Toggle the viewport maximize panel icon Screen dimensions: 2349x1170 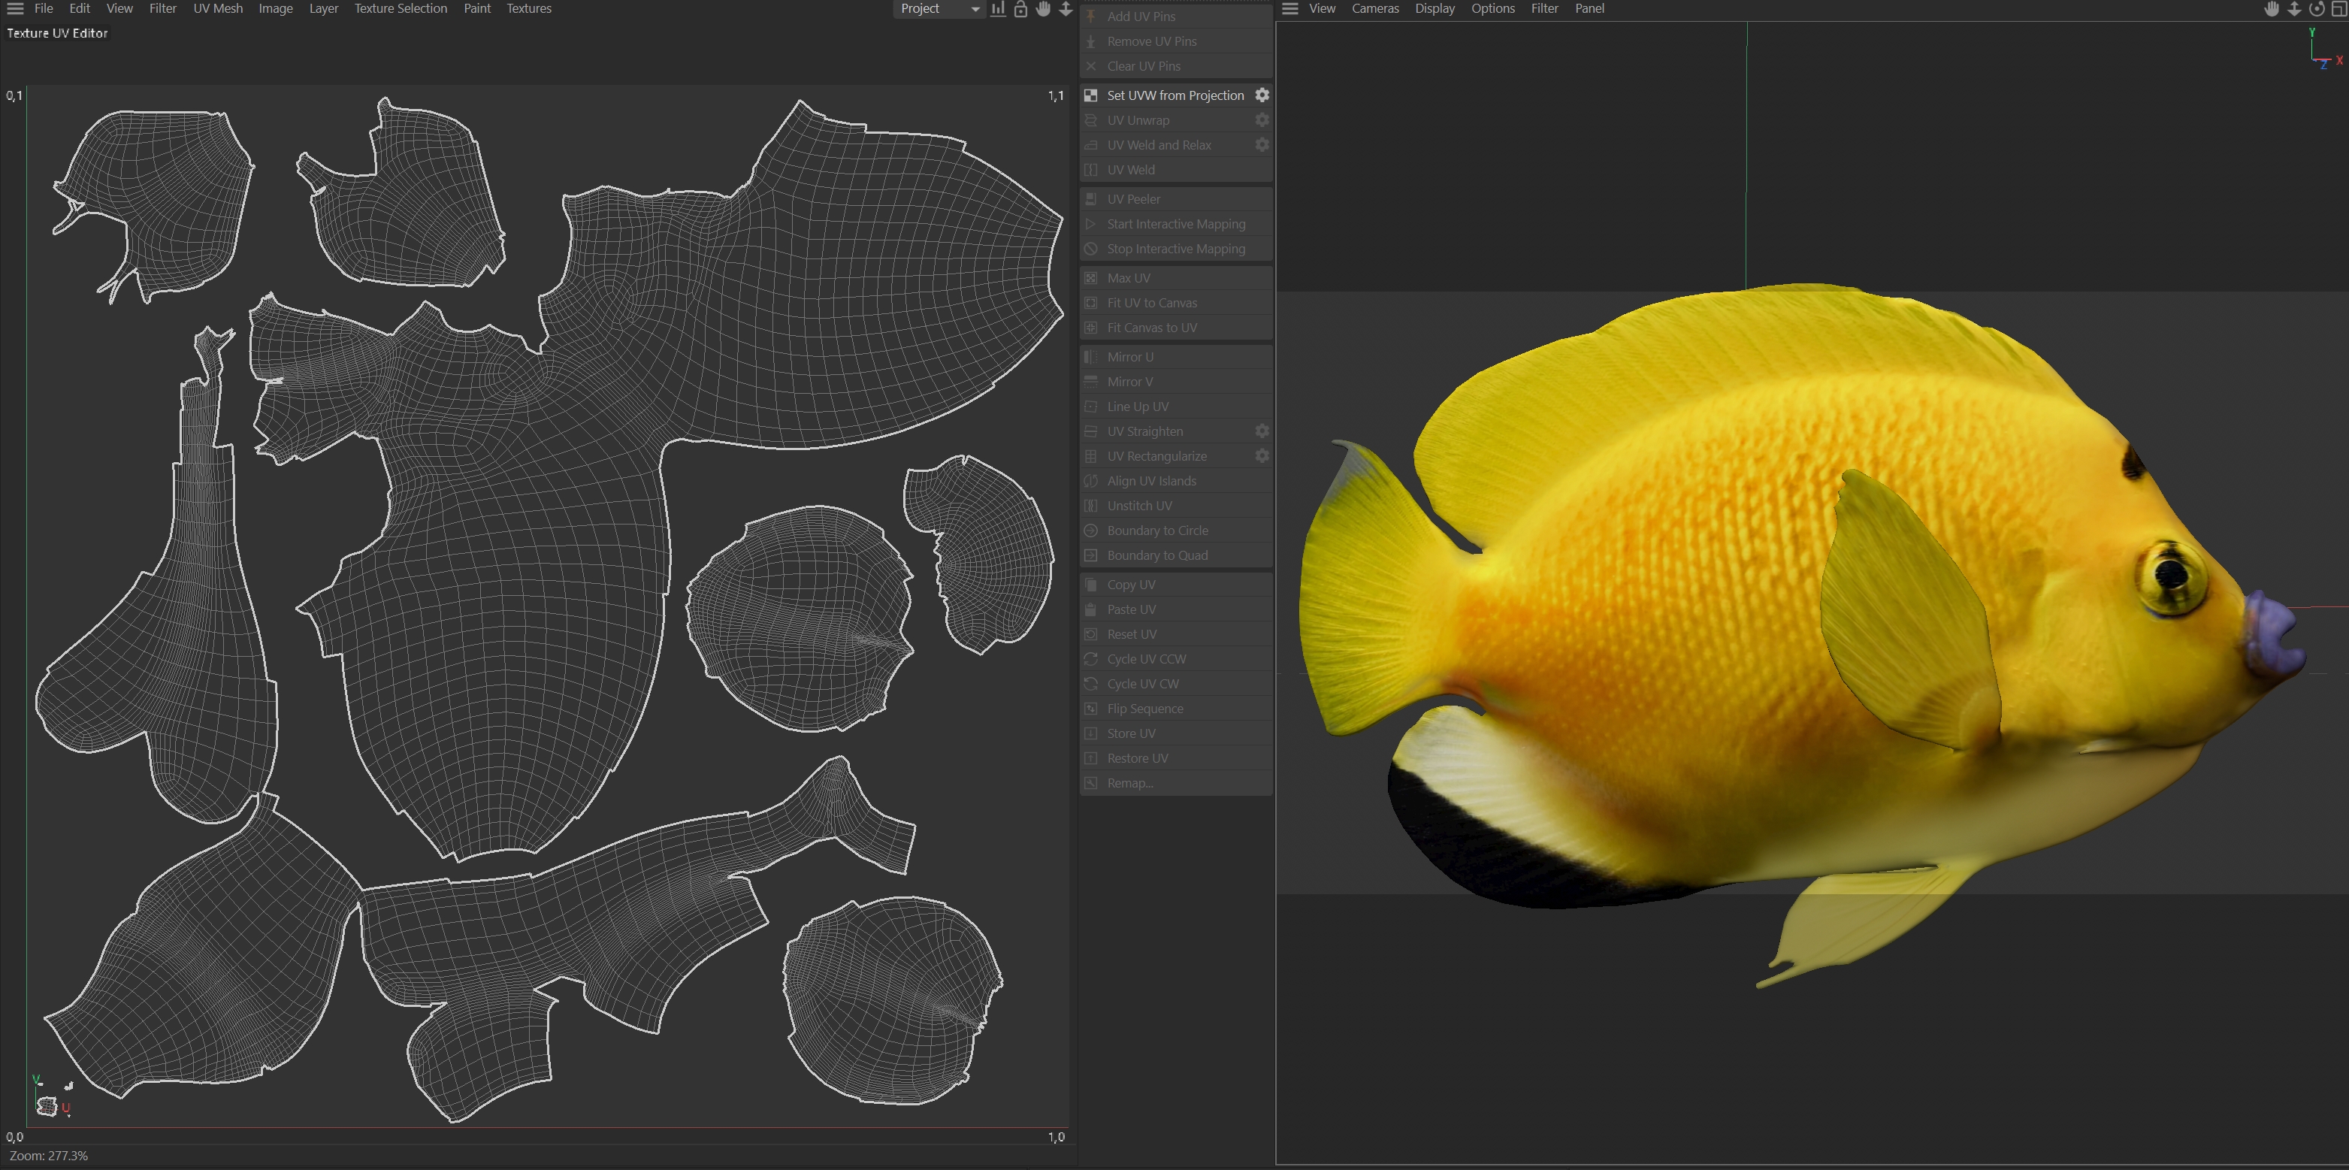[2339, 9]
